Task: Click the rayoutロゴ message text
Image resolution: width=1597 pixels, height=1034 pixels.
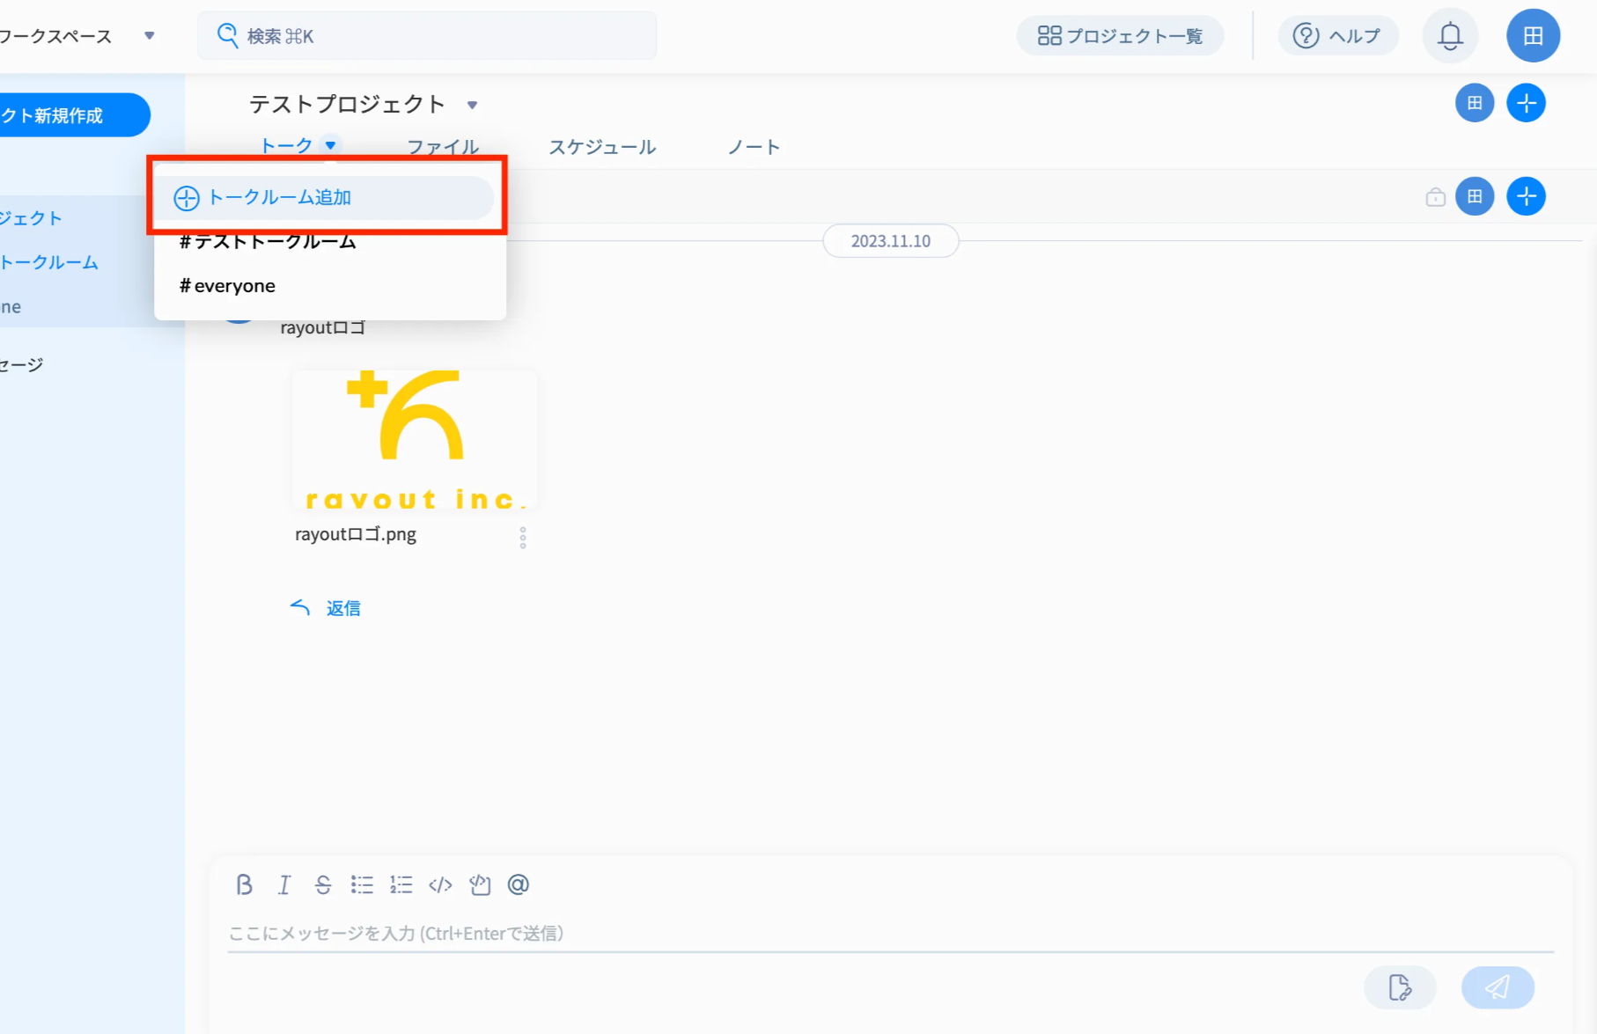Action: click(323, 327)
